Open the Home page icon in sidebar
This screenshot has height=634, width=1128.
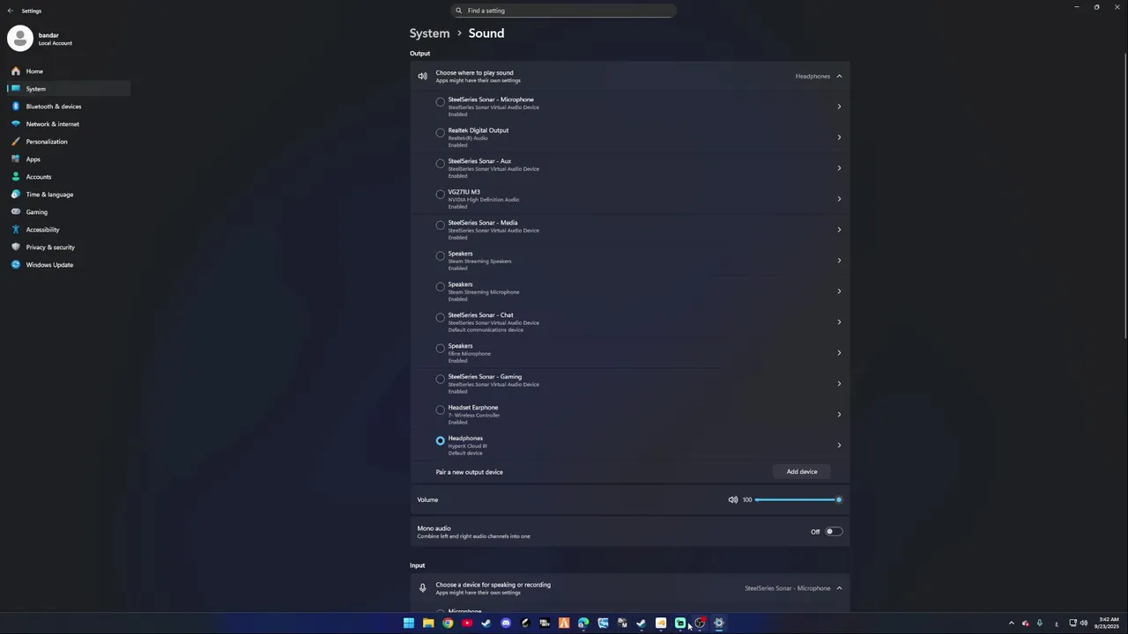pyautogui.click(x=15, y=71)
